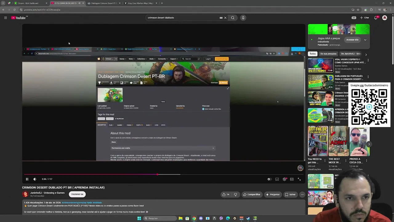Image resolution: width=394 pixels, height=222 pixels.
Task: Open the JuninhoSJ channel avatar
Action: point(25,194)
